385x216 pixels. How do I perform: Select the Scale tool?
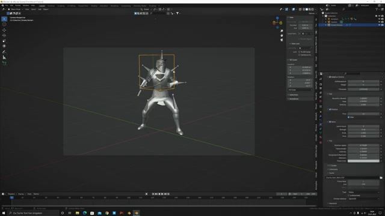[4, 41]
